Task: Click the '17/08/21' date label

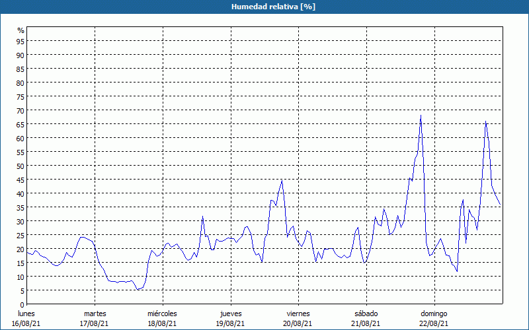Action: [x=94, y=323]
